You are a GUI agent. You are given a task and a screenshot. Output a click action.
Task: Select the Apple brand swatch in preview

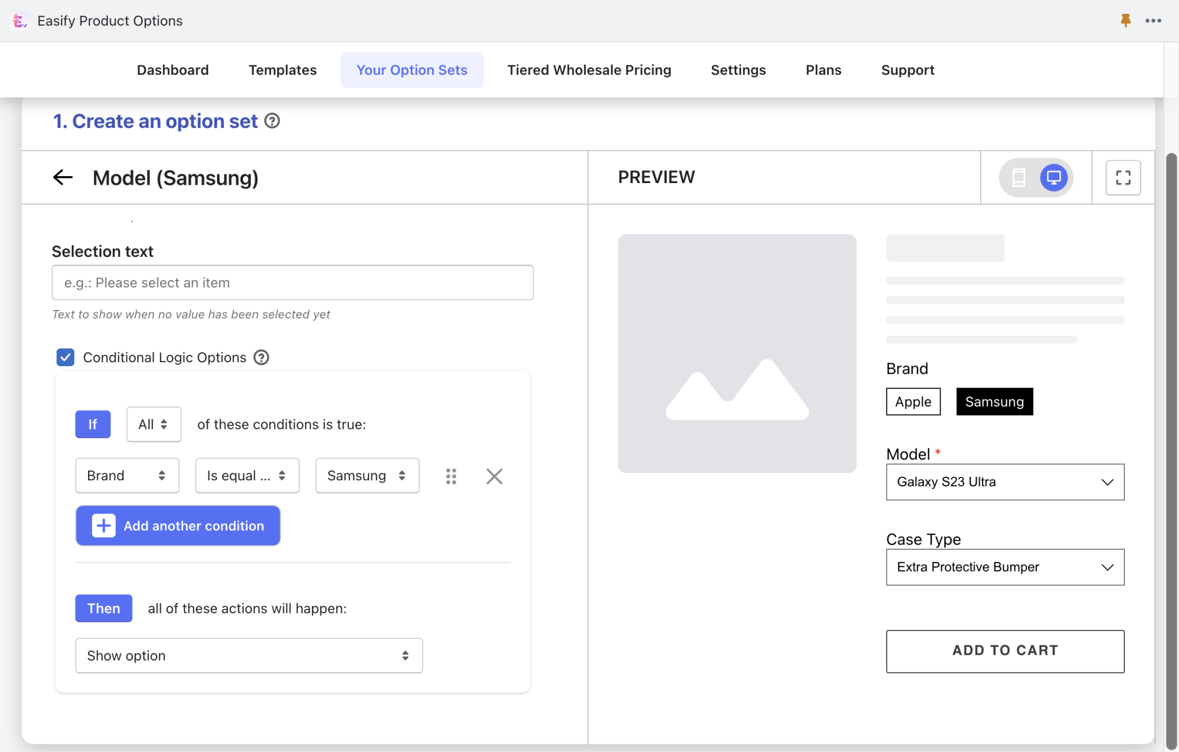point(913,401)
